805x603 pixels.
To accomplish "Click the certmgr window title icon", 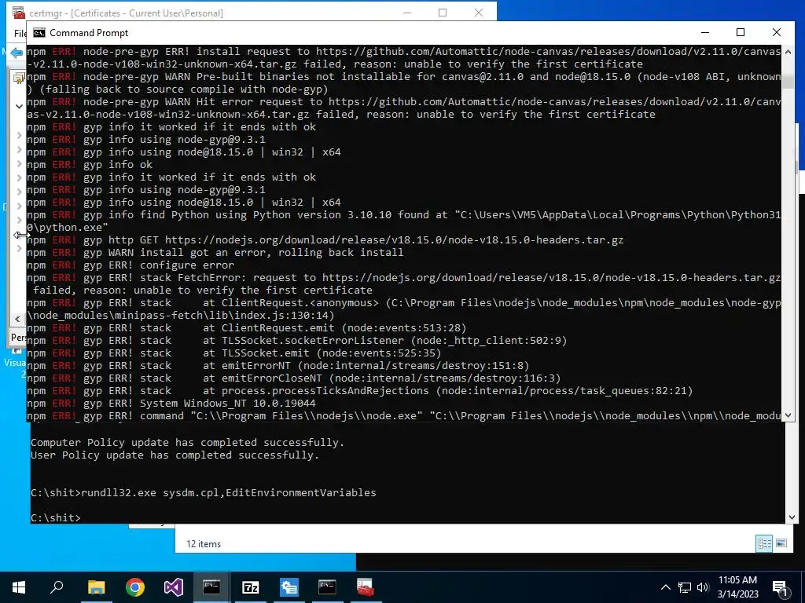I will [19, 13].
